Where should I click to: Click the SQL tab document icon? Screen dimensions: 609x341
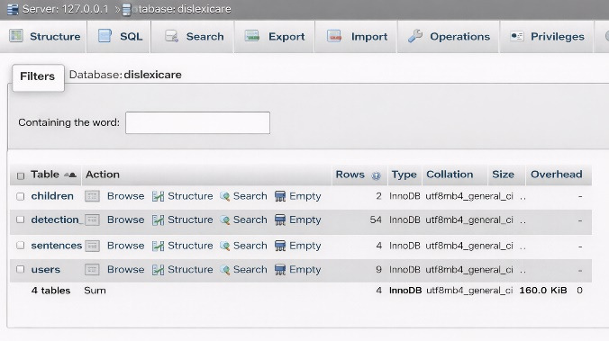(x=105, y=36)
